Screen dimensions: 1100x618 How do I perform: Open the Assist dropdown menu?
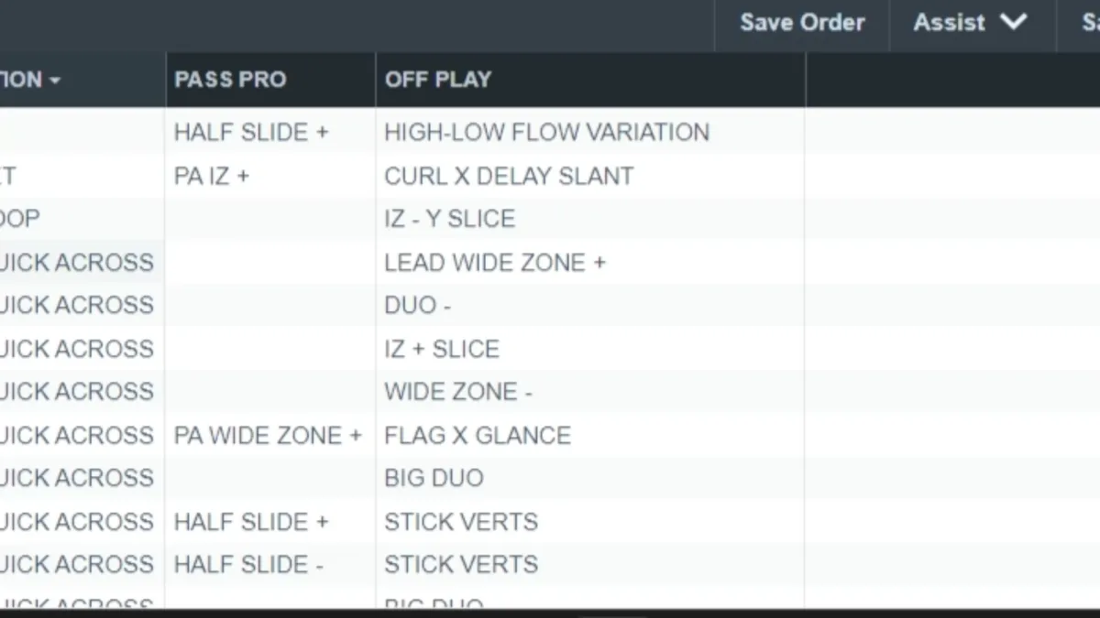tap(972, 23)
